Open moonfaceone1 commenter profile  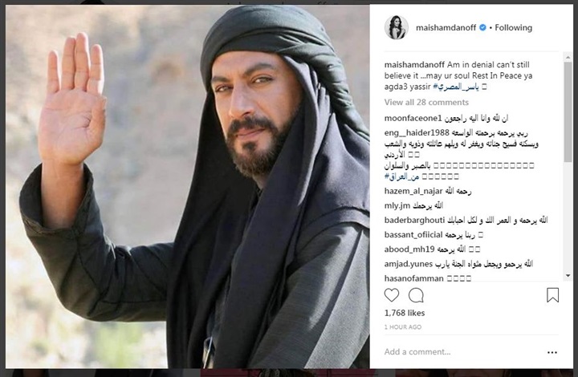pyautogui.click(x=413, y=118)
